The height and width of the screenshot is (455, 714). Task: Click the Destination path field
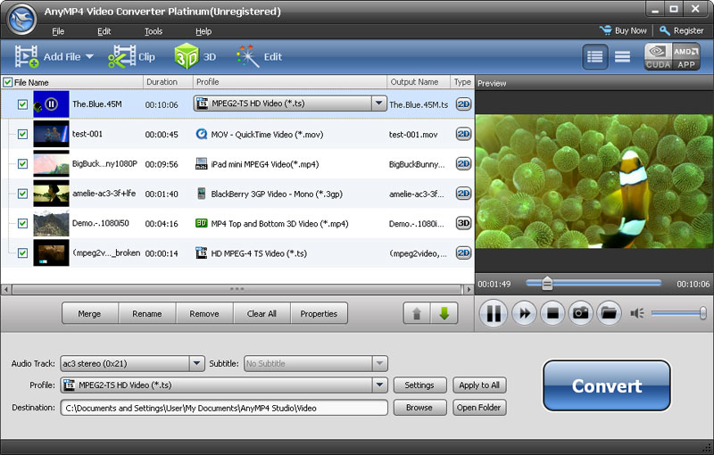tap(224, 408)
